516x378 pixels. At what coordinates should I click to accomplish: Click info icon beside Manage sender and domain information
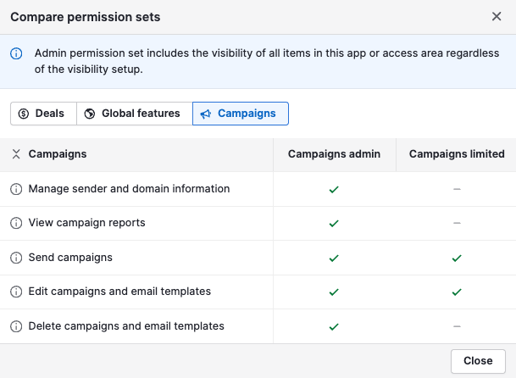(16, 189)
